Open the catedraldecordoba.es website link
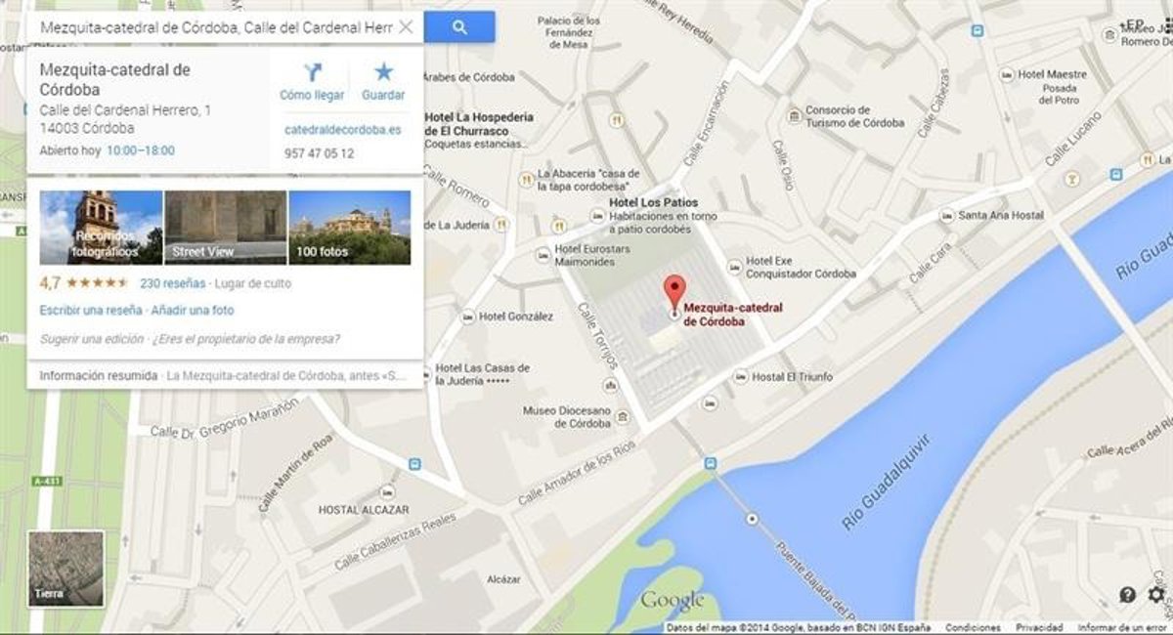 click(342, 129)
